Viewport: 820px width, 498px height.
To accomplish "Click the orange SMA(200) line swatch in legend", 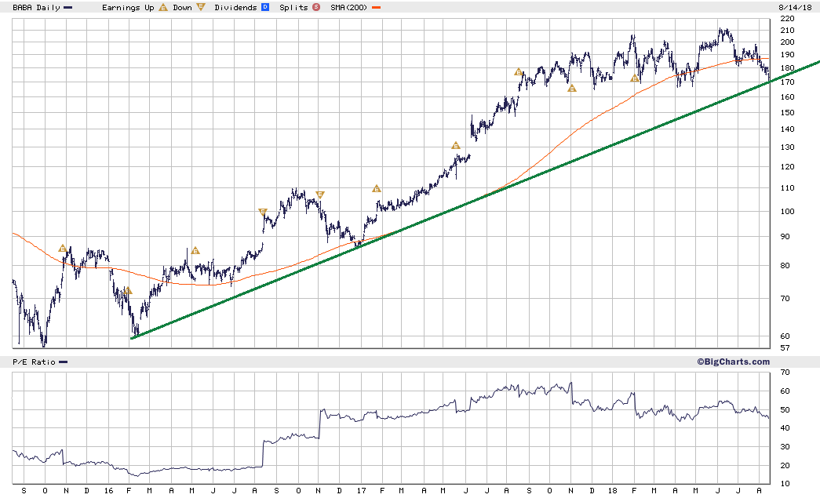I will [x=376, y=8].
